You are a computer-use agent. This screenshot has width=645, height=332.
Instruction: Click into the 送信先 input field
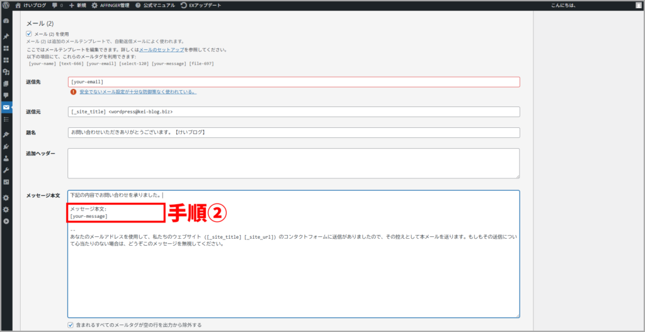click(294, 82)
